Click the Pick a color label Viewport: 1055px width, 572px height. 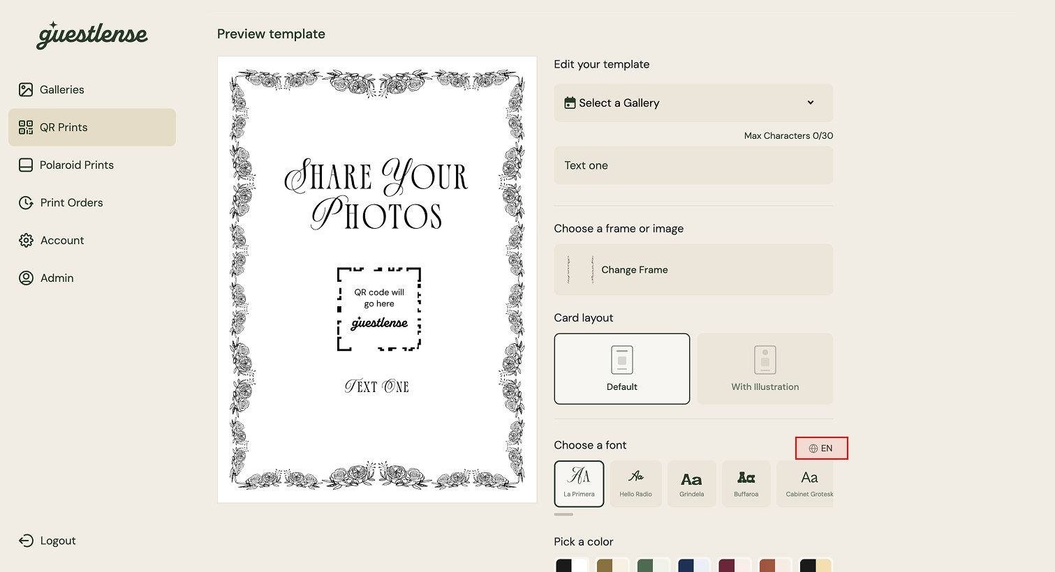coord(584,542)
